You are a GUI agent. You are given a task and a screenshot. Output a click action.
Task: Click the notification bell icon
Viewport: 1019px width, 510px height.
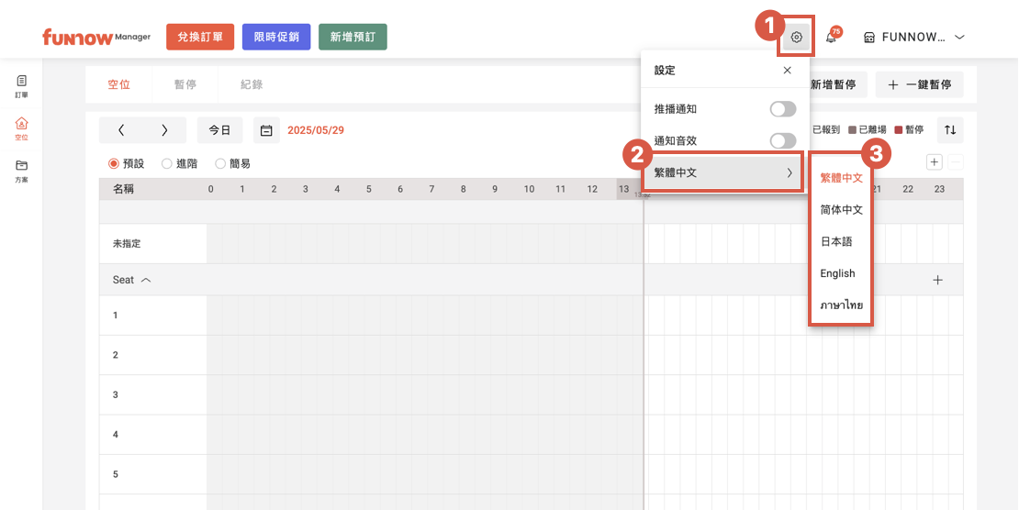tap(831, 38)
